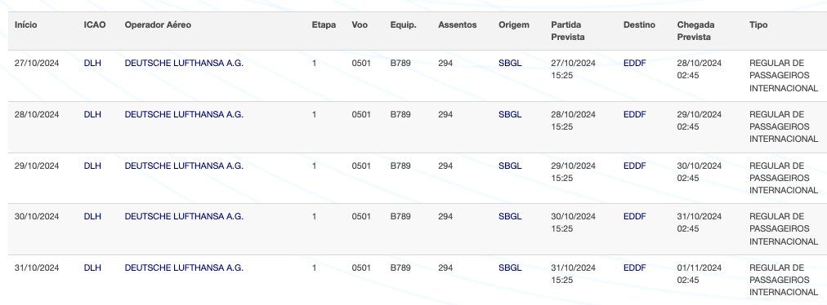Open the SBGL link in the 28/10/2024 row

pos(510,114)
